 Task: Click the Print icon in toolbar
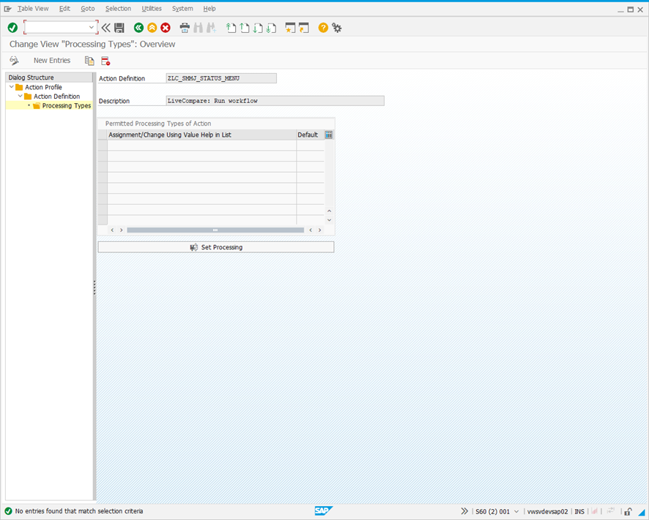click(185, 28)
